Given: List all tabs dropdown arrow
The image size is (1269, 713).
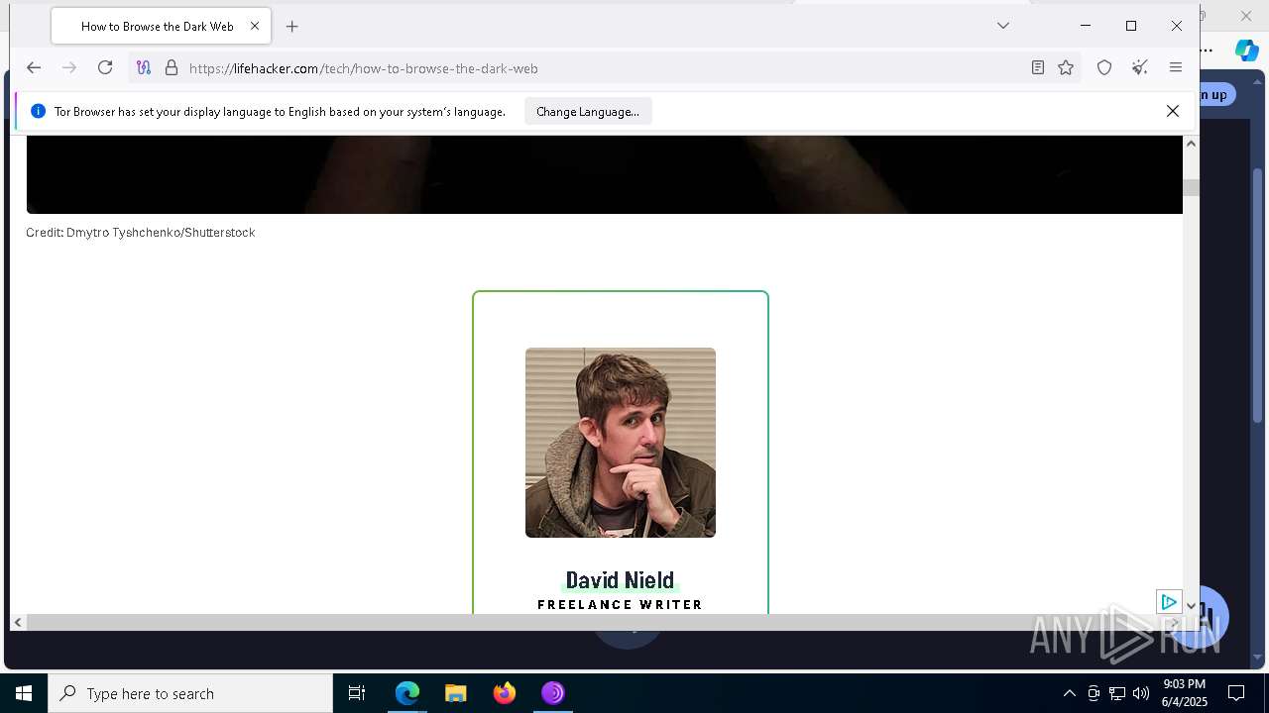Looking at the screenshot, I should [1003, 26].
